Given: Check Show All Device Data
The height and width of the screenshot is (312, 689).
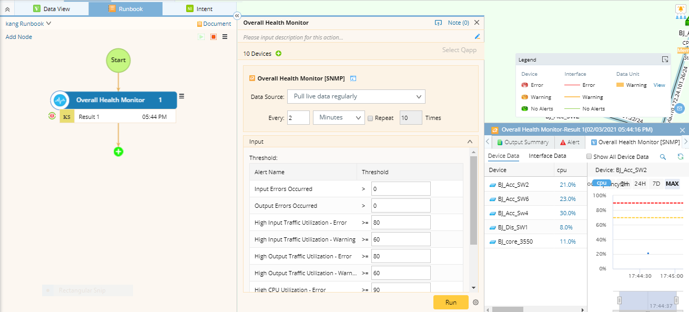Looking at the screenshot, I should coord(589,157).
